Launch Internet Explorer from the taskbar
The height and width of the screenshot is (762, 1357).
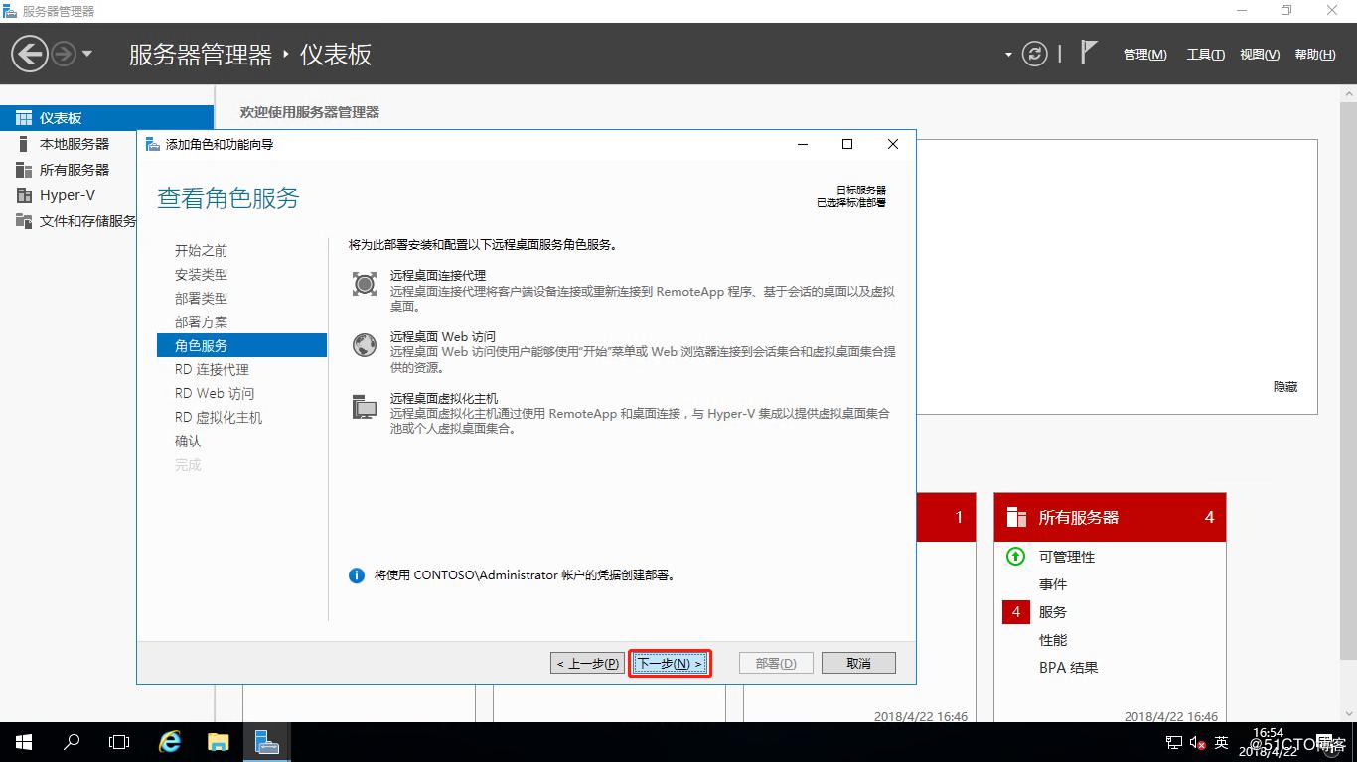170,742
